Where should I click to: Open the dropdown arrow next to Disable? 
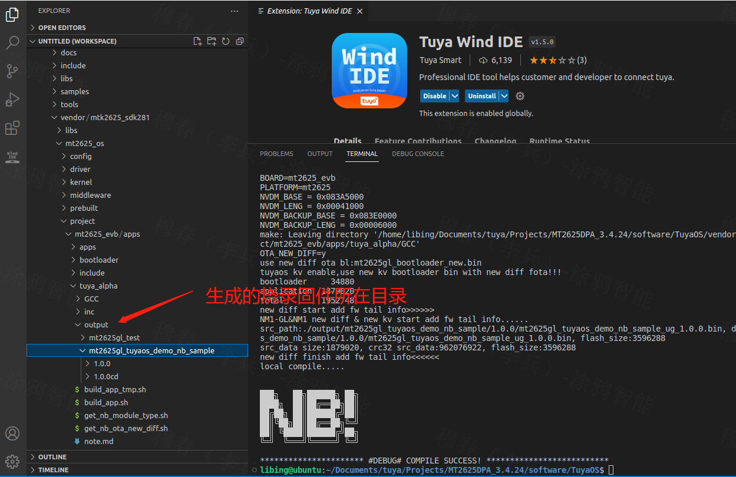(454, 96)
